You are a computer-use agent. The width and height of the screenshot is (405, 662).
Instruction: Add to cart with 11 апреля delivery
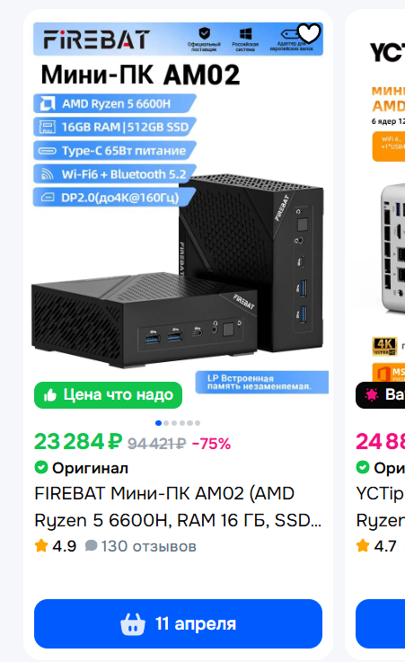coord(178,624)
